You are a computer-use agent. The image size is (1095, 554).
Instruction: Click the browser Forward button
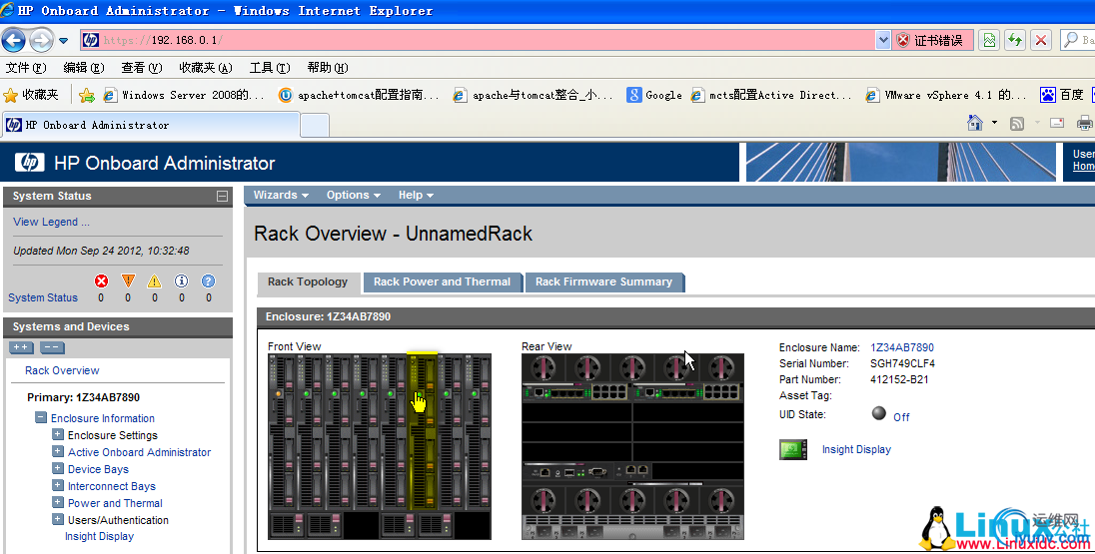[41, 41]
